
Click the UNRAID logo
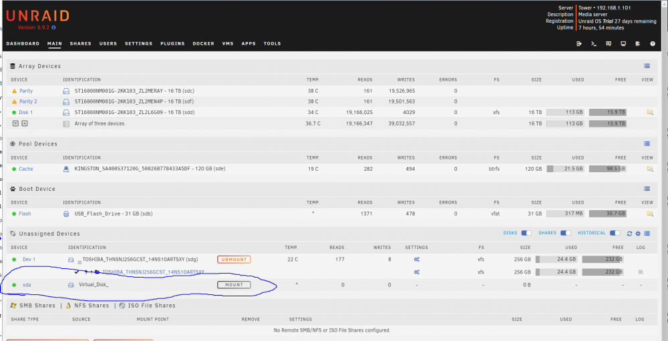click(x=37, y=16)
